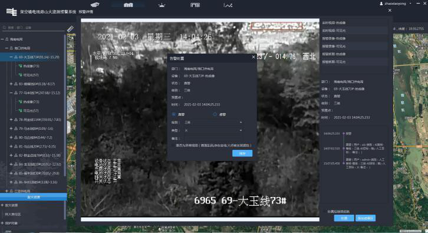Select the 虚警 (false alarm) radio button
Screen dimensions: 428x233
(x=215, y=114)
